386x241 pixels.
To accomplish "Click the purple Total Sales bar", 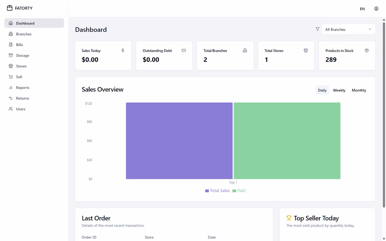I will (179, 141).
